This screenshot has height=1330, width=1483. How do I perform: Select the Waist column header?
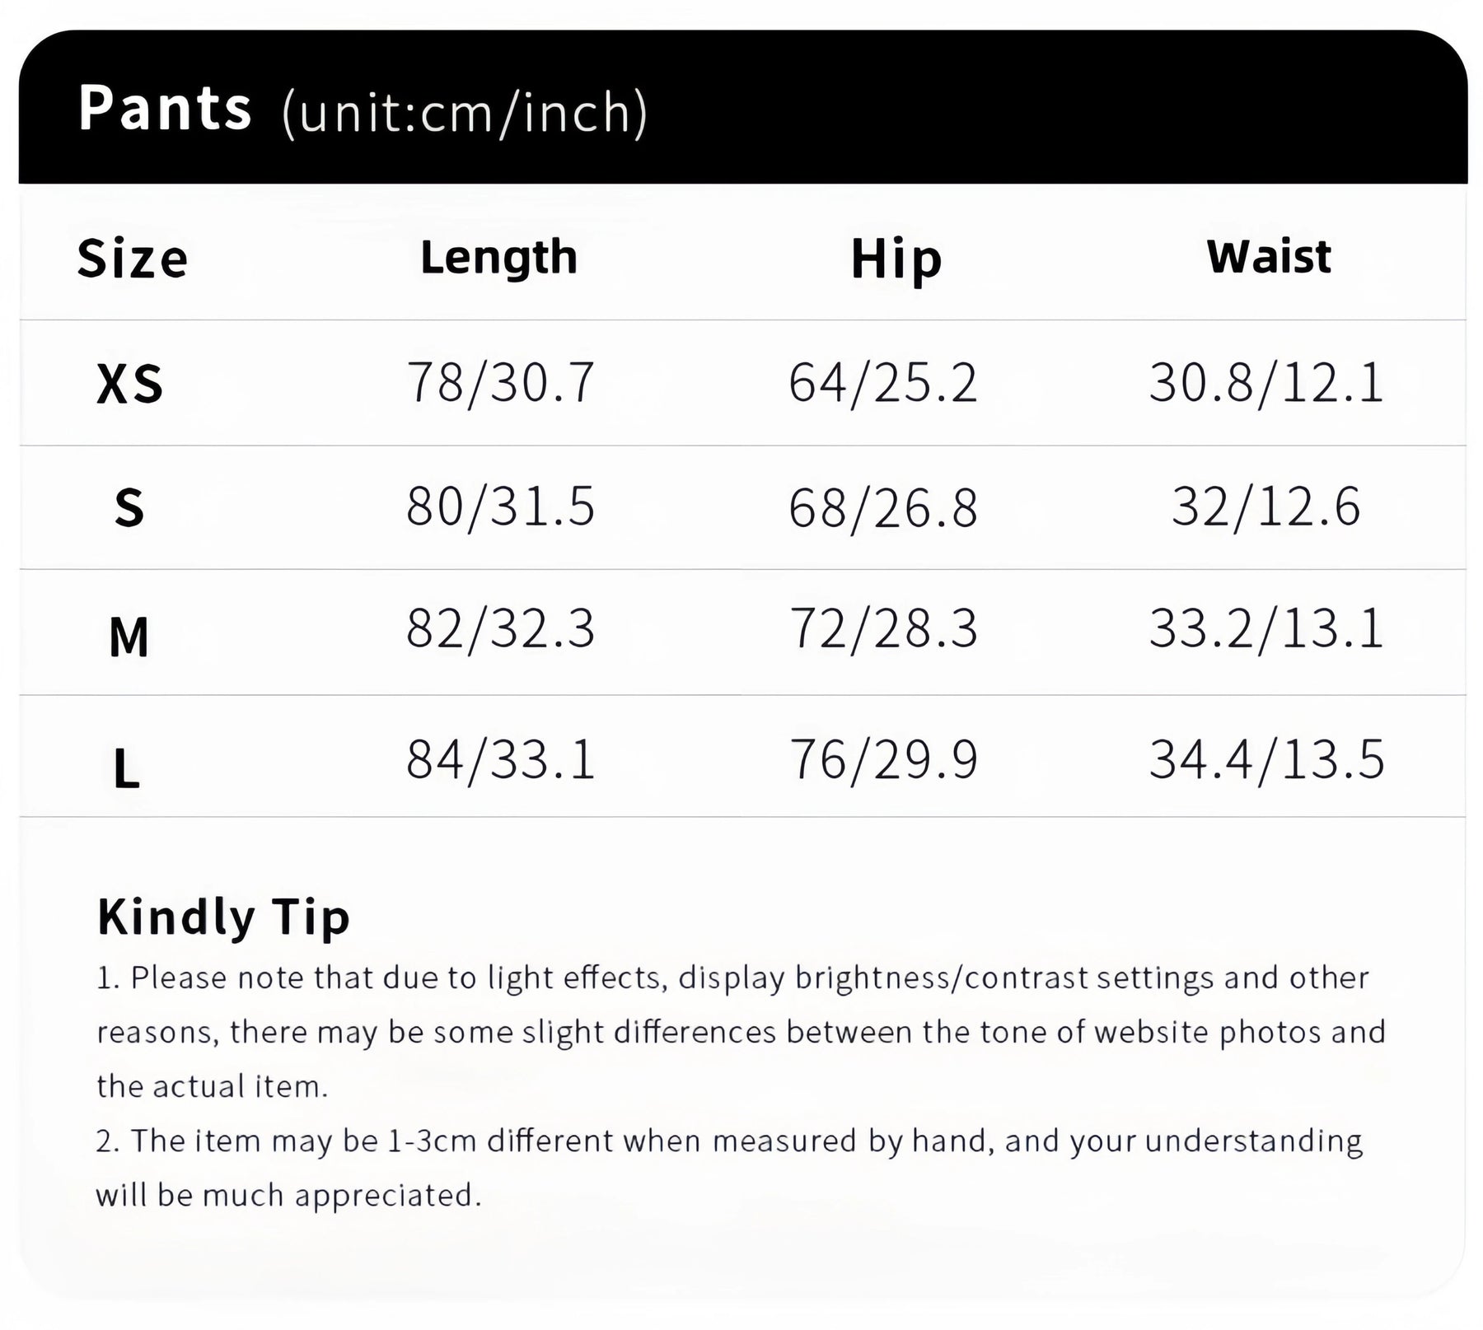(1268, 256)
